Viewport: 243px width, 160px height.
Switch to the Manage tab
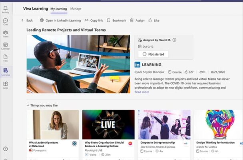tap(76, 8)
